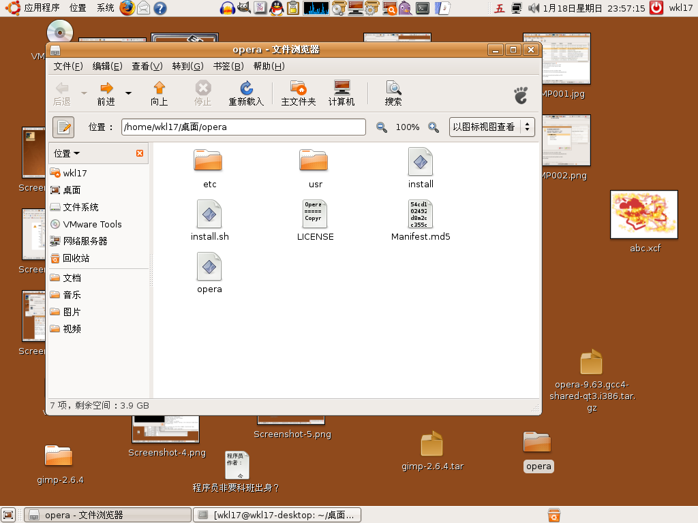
Task: Open the mail client panel icon
Action: pyautogui.click(x=143, y=8)
